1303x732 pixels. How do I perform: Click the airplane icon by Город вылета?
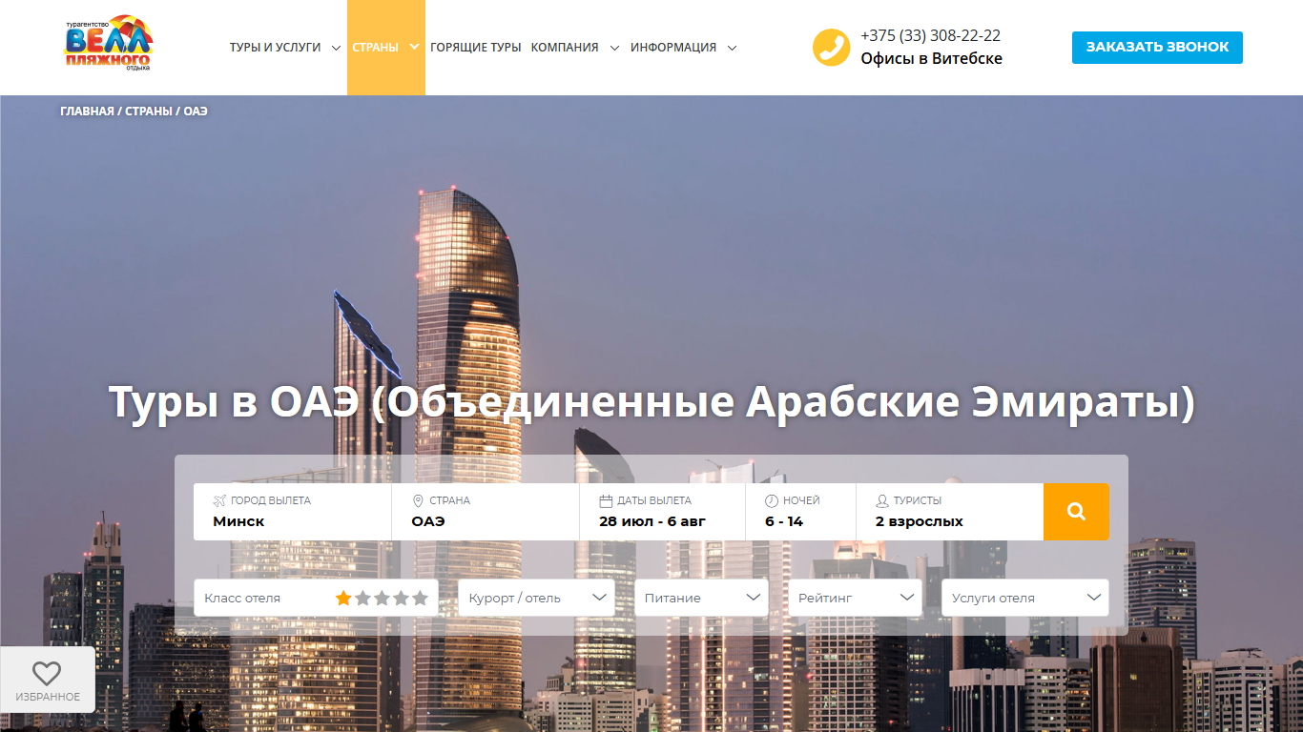point(219,500)
